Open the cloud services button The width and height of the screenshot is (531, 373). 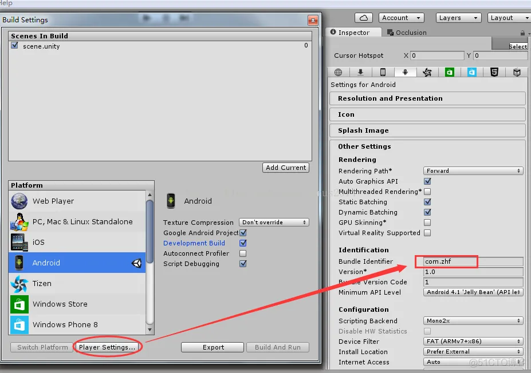364,18
